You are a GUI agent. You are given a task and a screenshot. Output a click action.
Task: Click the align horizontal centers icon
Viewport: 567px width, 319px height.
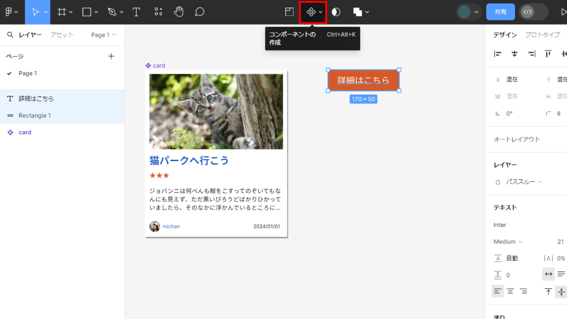click(x=515, y=54)
